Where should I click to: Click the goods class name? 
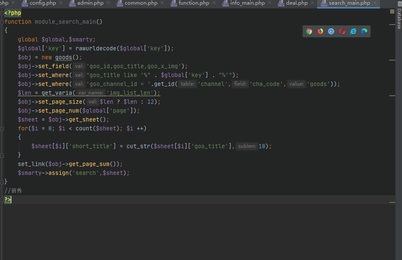[64, 57]
